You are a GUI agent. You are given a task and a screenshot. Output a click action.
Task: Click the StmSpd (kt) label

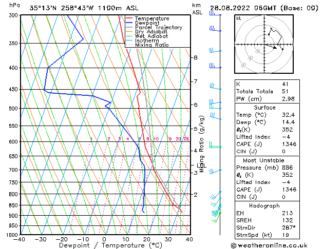(254, 235)
